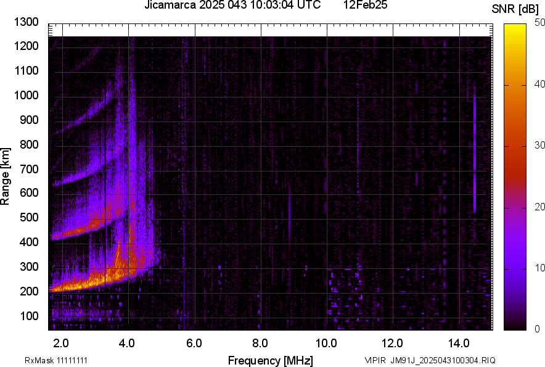Click the 'Jicamarca 2025 043 10:03:04 UTC' title
Viewport: 545px width, 367px height.
click(x=232, y=6)
